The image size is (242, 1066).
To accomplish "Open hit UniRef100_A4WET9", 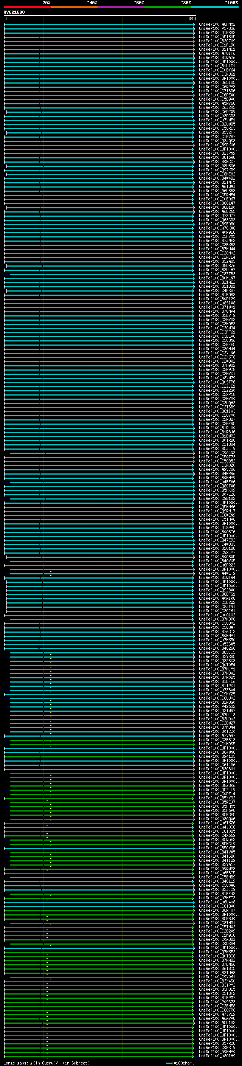I will 217,573.
